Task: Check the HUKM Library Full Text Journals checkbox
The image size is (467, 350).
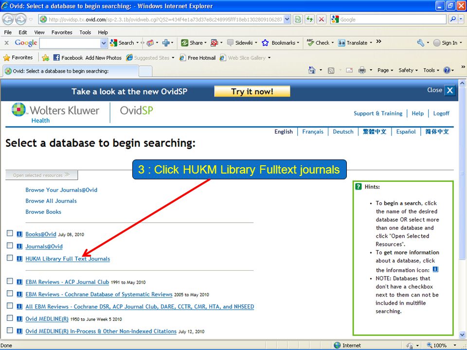Action: point(10,258)
